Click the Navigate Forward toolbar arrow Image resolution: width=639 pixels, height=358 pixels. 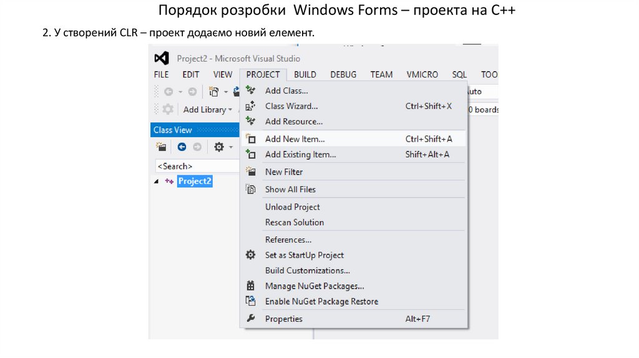point(192,92)
